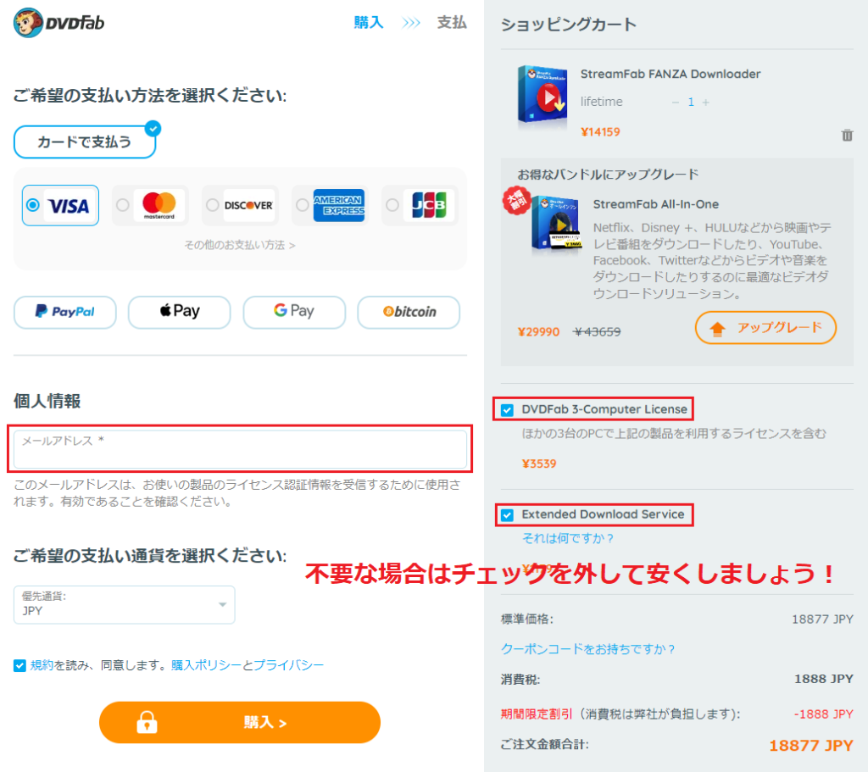
Task: Click the ¥14159 product price
Action: point(600,131)
